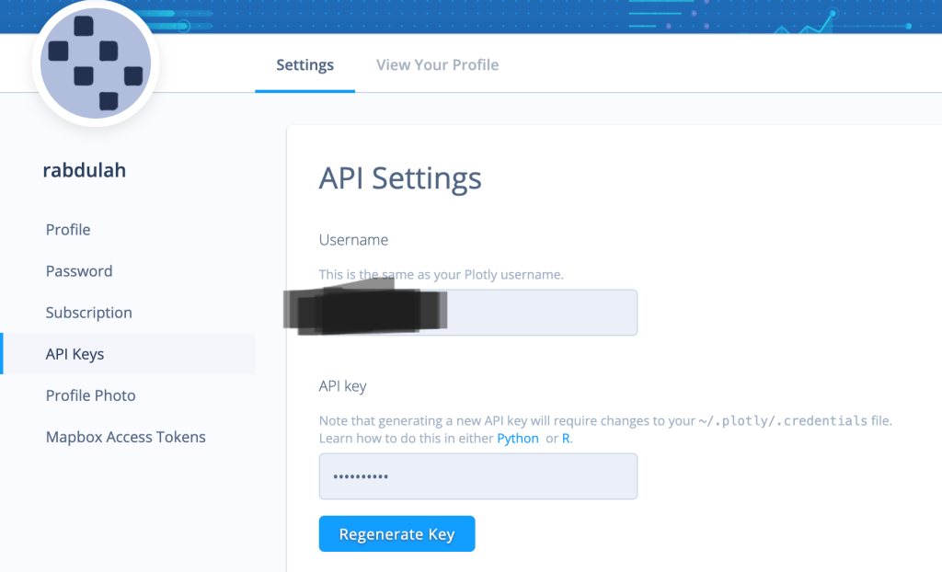The height and width of the screenshot is (572, 942).
Task: Open the View Your Profile tab
Action: coord(437,65)
